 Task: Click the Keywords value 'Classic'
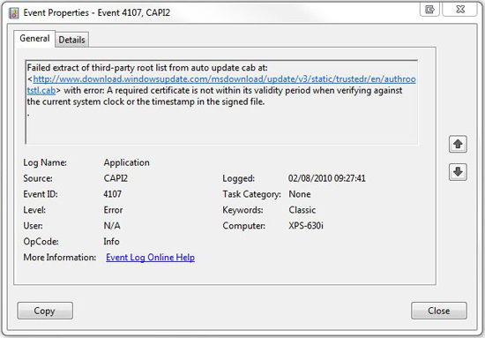302,210
